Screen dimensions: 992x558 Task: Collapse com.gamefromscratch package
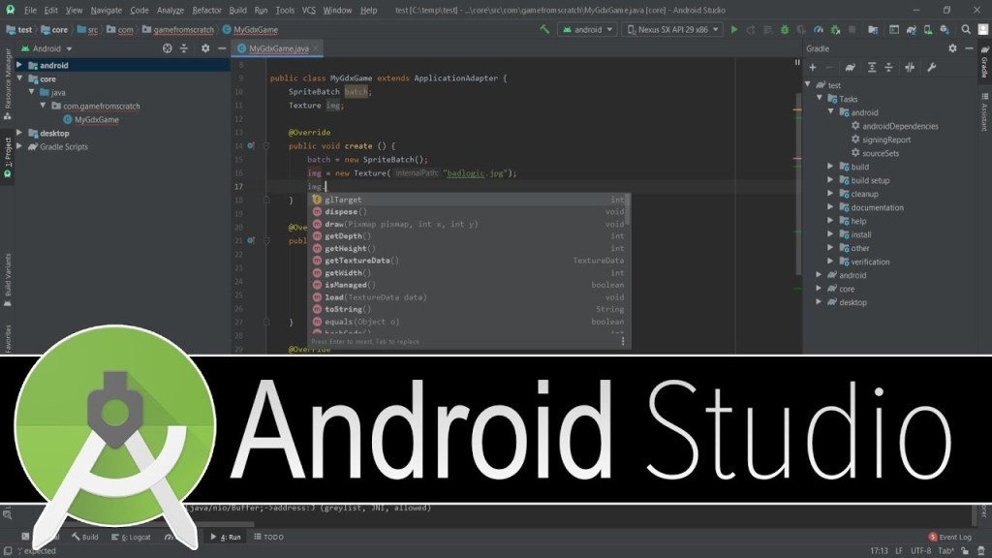43,106
